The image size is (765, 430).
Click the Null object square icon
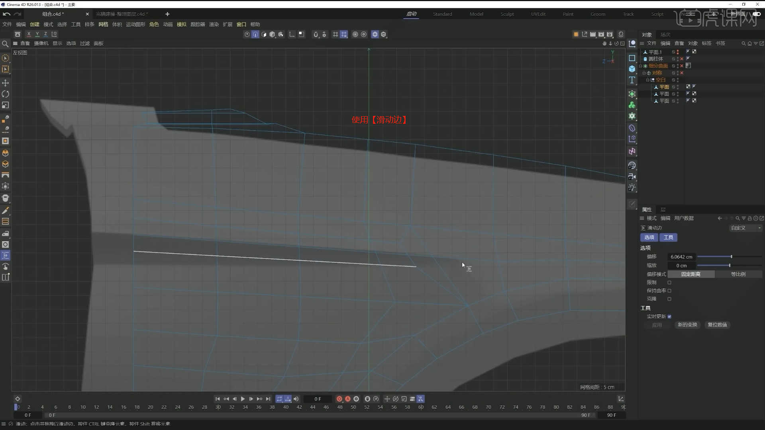coord(632,58)
